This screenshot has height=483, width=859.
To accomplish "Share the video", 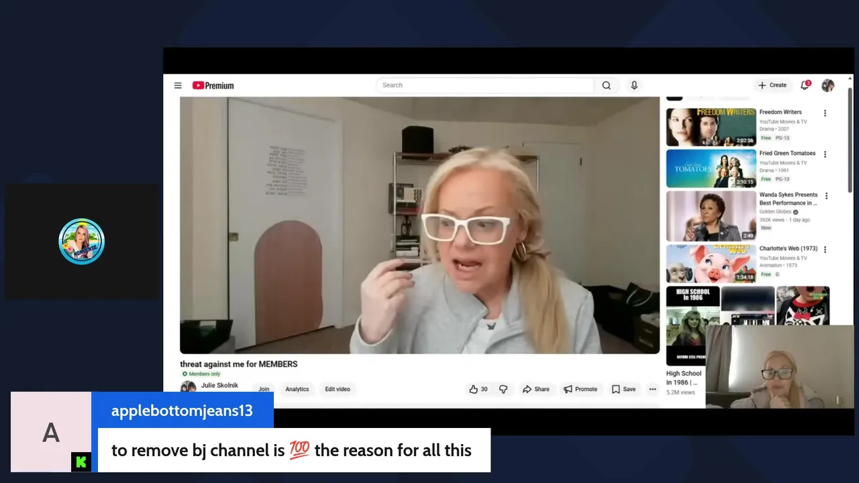I will (x=536, y=389).
